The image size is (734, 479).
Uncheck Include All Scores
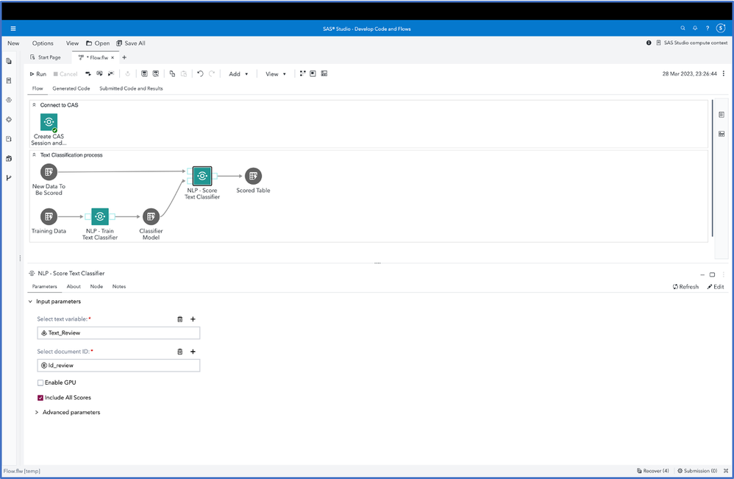click(40, 397)
